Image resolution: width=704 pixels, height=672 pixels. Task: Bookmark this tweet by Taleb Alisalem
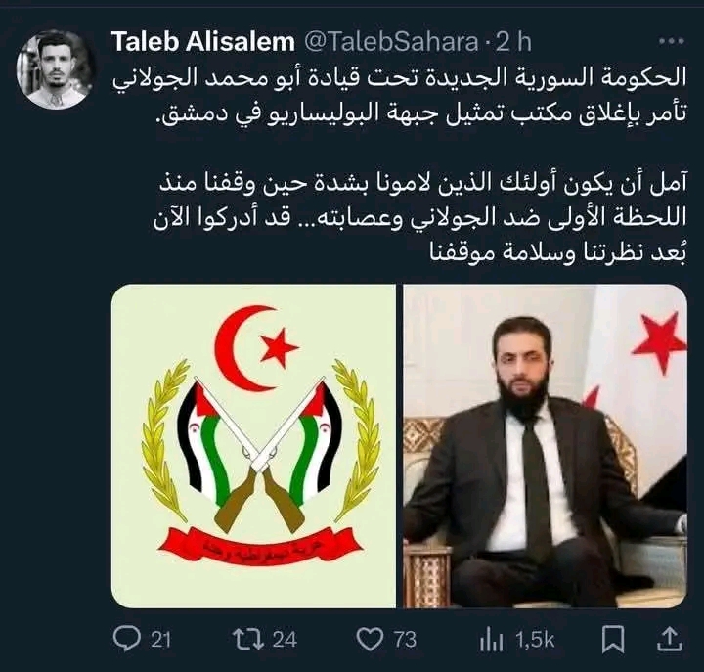pyautogui.click(x=613, y=639)
